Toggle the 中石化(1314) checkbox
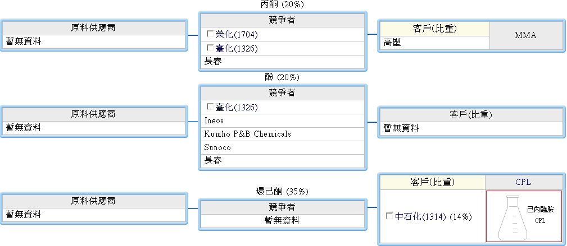 [390, 216]
